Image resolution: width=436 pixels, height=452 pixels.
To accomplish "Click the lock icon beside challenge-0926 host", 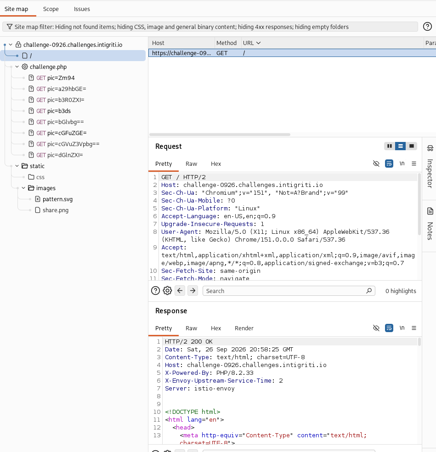I will [18, 45].
